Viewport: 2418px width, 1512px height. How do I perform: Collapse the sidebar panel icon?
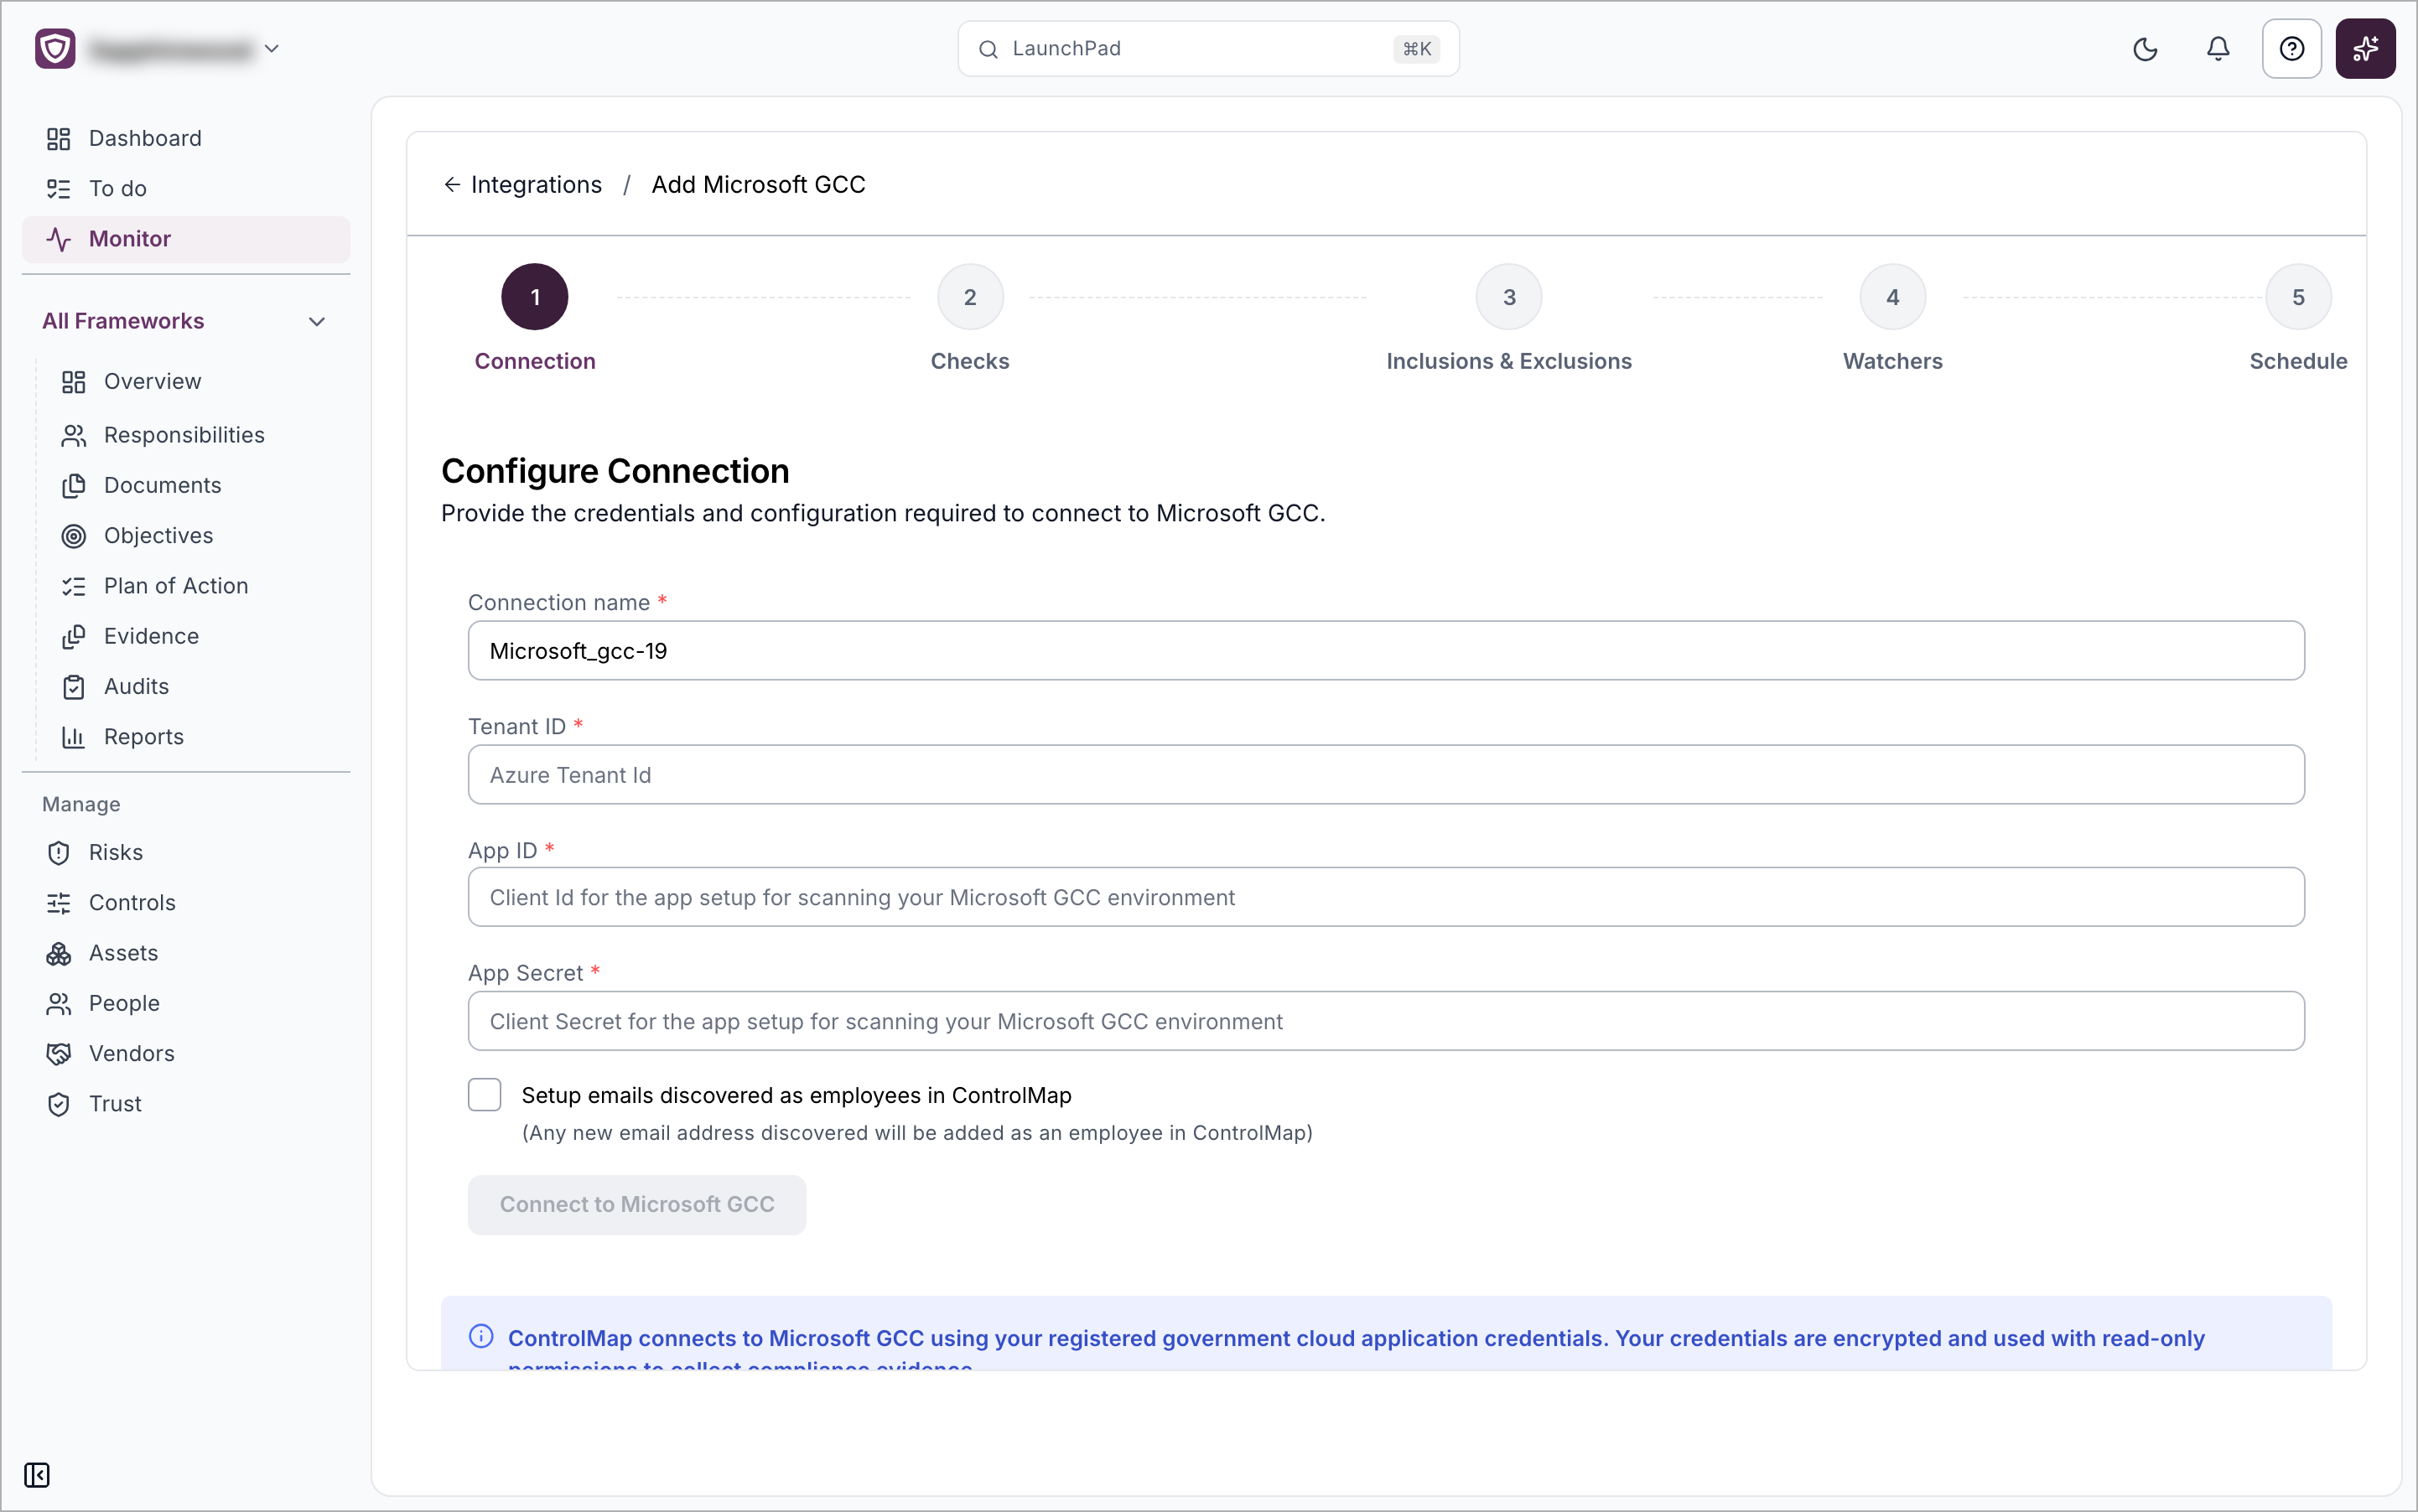37,1475
